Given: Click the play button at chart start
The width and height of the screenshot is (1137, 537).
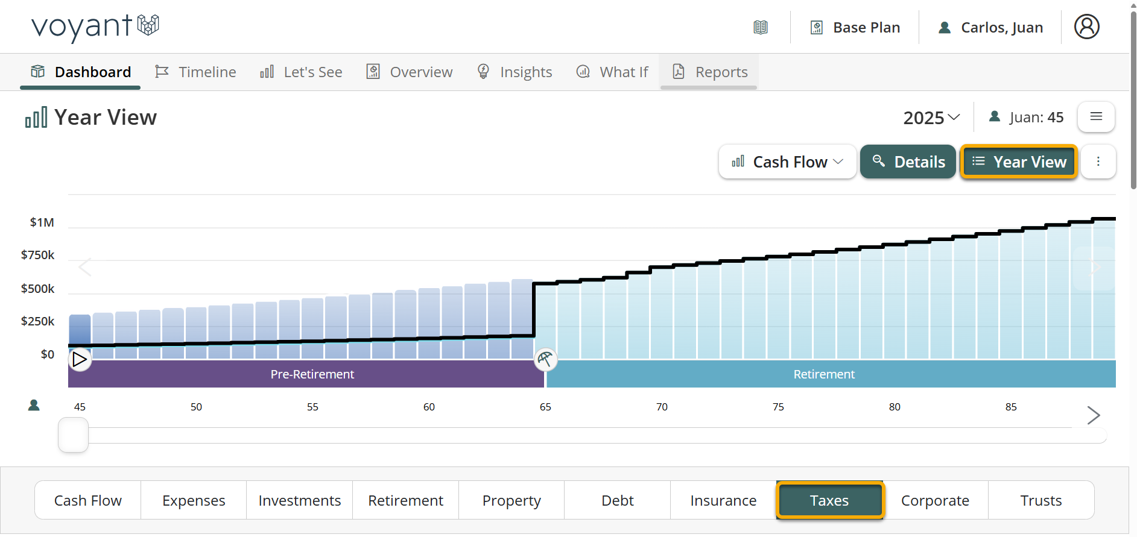Looking at the screenshot, I should [x=80, y=360].
